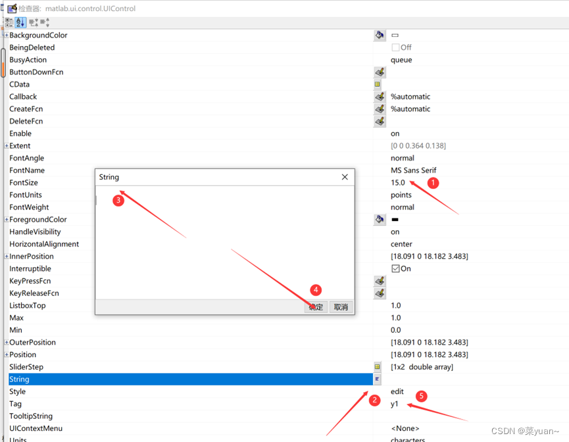Open DeleteFcn editor pencil icon
The width and height of the screenshot is (569, 442).
[380, 121]
